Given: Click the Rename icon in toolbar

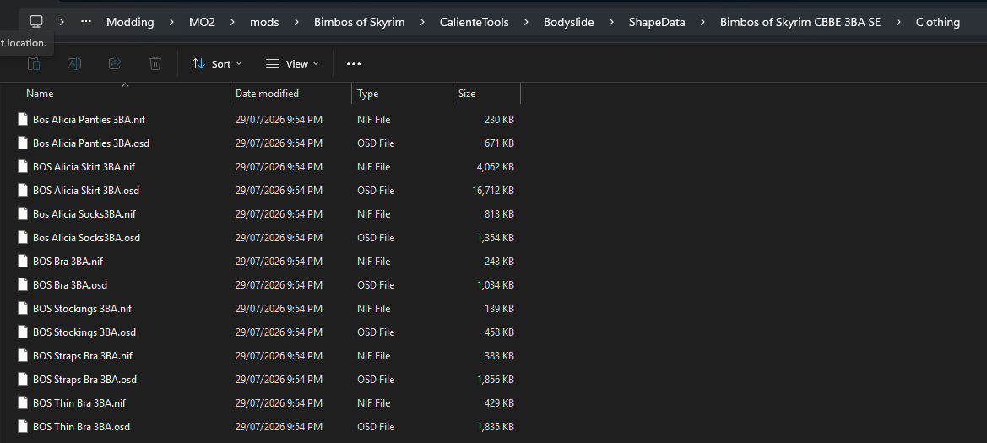Looking at the screenshot, I should click(x=74, y=63).
